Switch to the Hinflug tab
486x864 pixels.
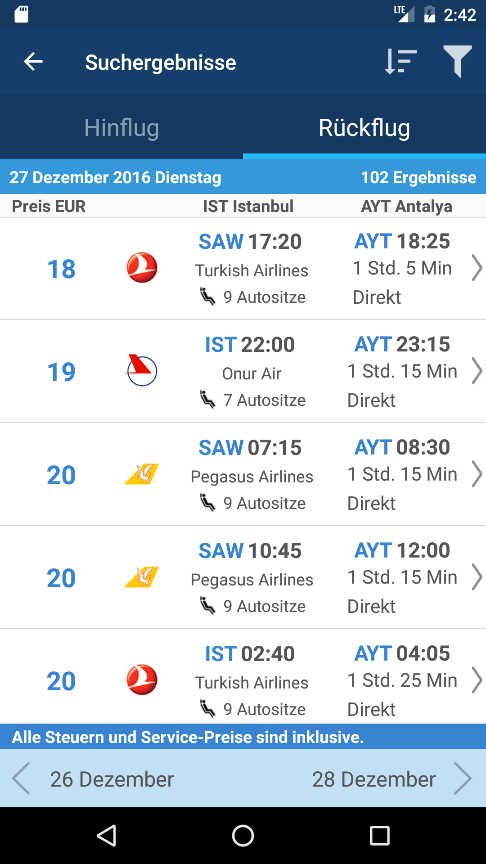click(x=121, y=127)
